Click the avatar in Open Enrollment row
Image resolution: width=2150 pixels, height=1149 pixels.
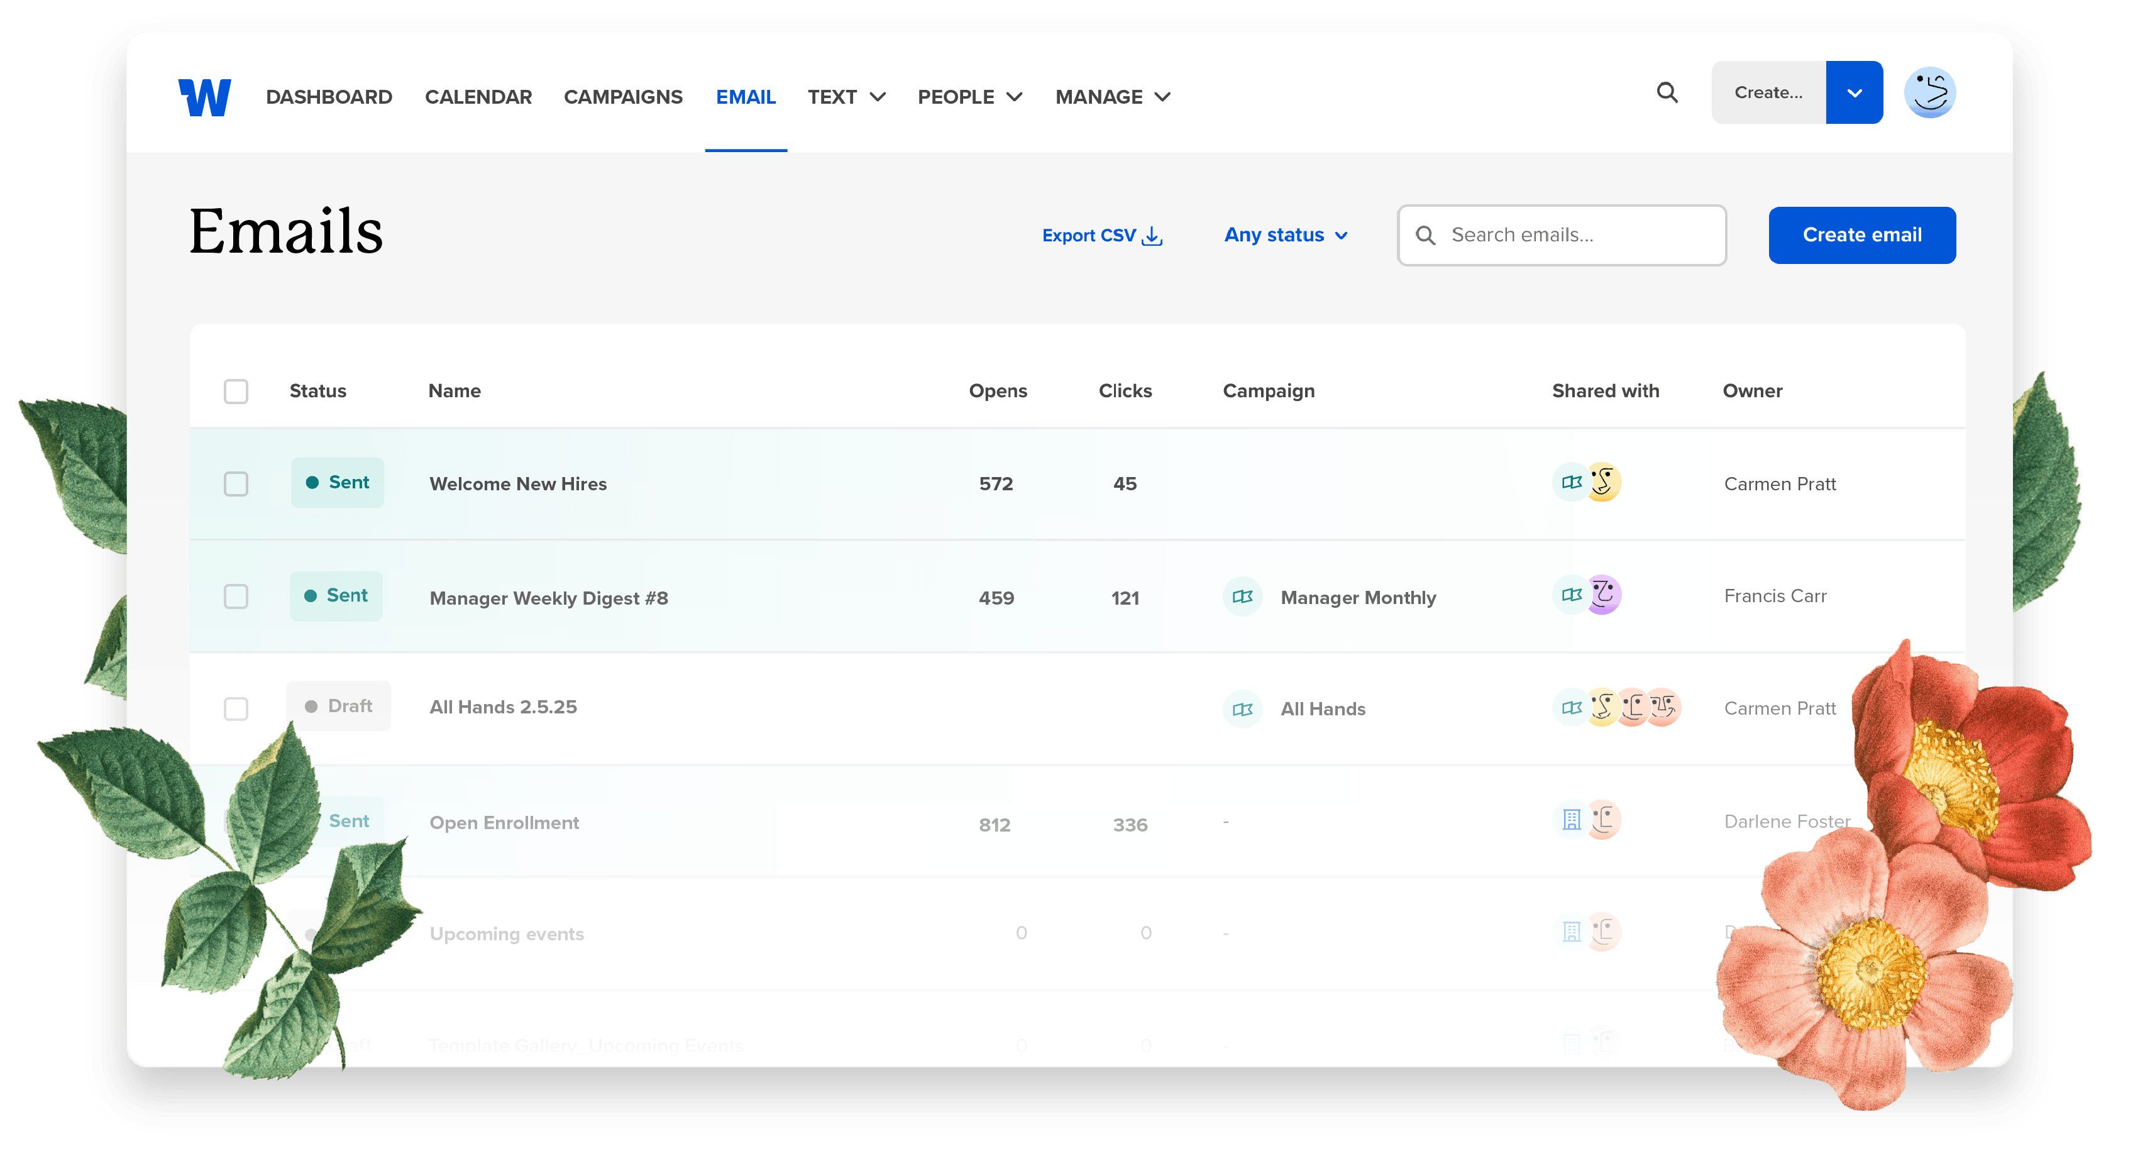tap(1602, 820)
